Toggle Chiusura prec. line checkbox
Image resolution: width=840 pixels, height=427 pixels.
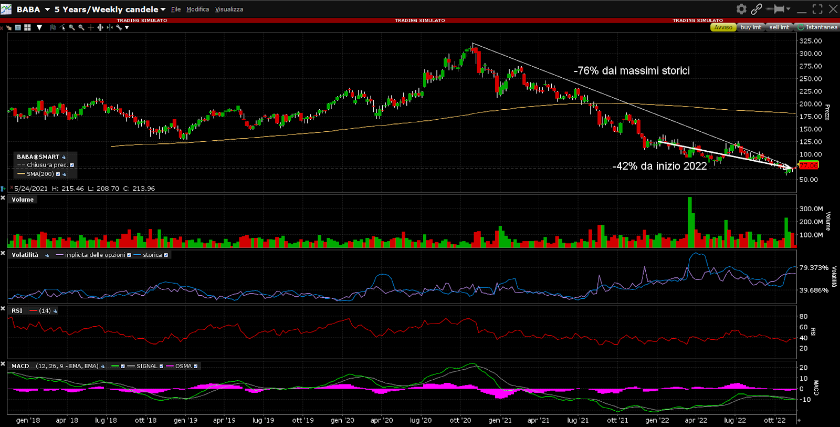point(72,165)
